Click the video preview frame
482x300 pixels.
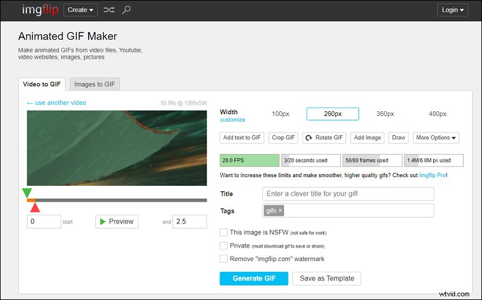(x=117, y=148)
